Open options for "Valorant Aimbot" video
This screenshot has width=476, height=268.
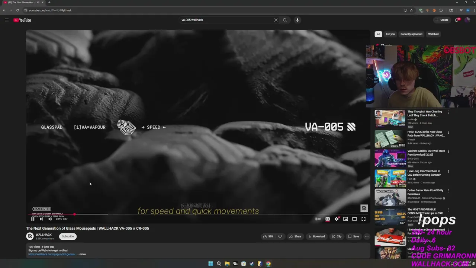click(448, 151)
